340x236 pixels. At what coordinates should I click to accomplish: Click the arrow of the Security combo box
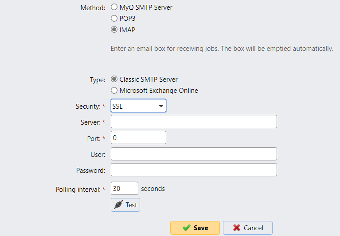coord(160,107)
